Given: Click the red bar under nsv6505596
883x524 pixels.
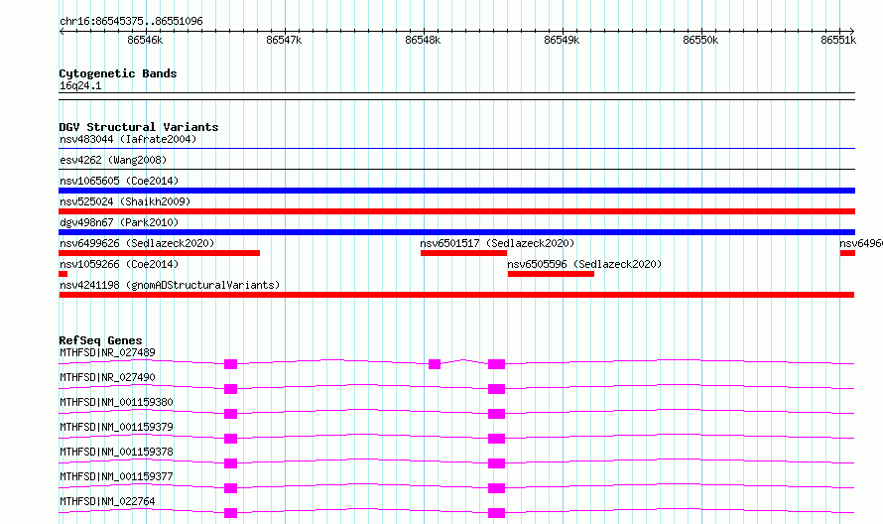Looking at the screenshot, I should pos(551,274).
